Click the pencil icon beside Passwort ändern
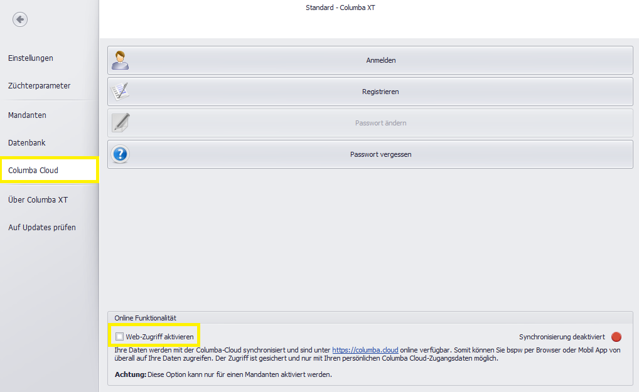Image resolution: width=639 pixels, height=392 pixels. [120, 123]
